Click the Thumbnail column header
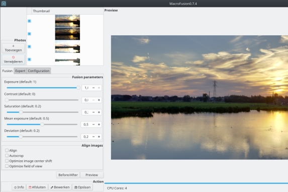Screen dimensions: 288x192 pyautogui.click(x=67, y=11)
